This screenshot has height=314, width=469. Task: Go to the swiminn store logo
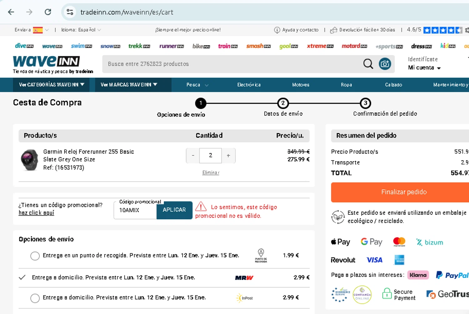(x=82, y=46)
